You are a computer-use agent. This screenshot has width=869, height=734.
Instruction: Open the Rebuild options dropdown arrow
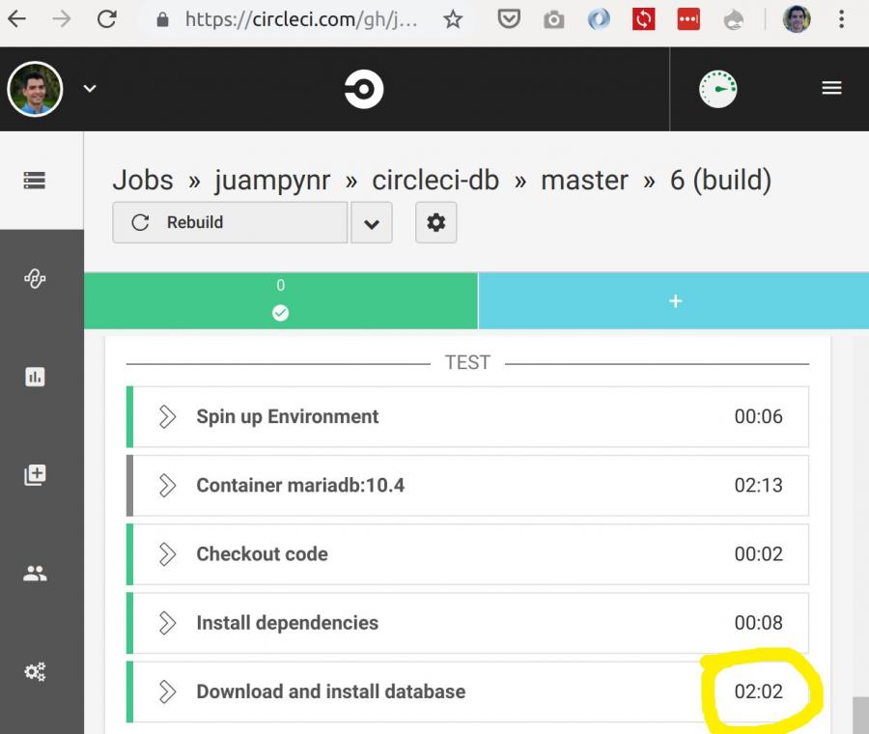click(x=372, y=222)
